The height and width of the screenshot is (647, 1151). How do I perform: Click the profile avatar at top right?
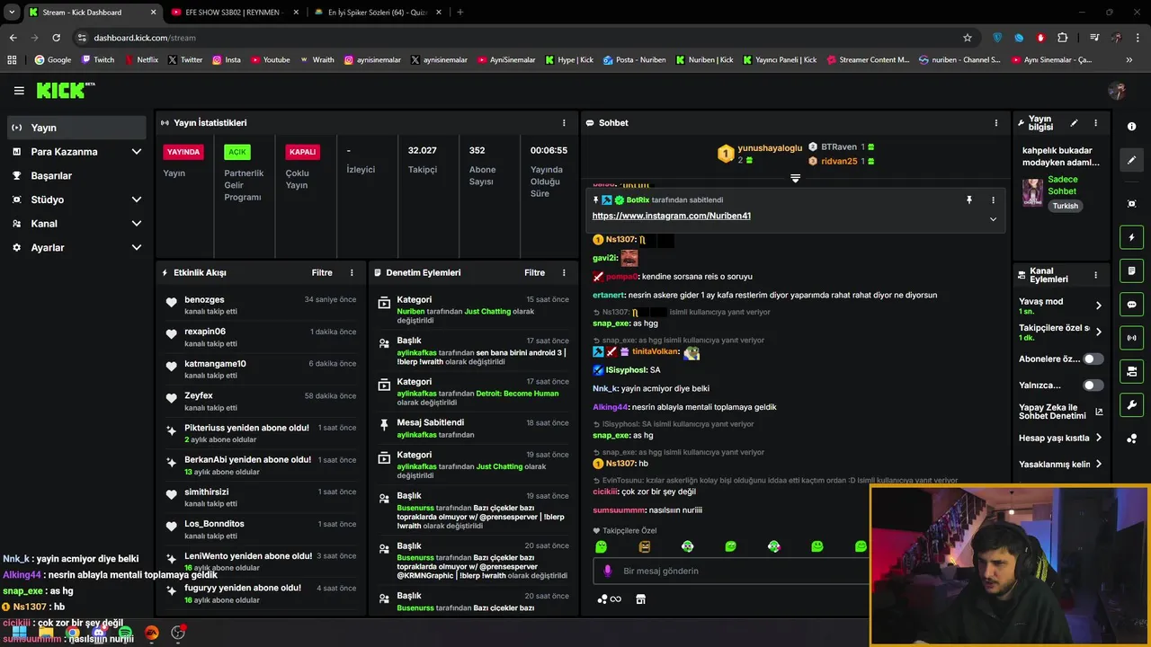click(1117, 91)
